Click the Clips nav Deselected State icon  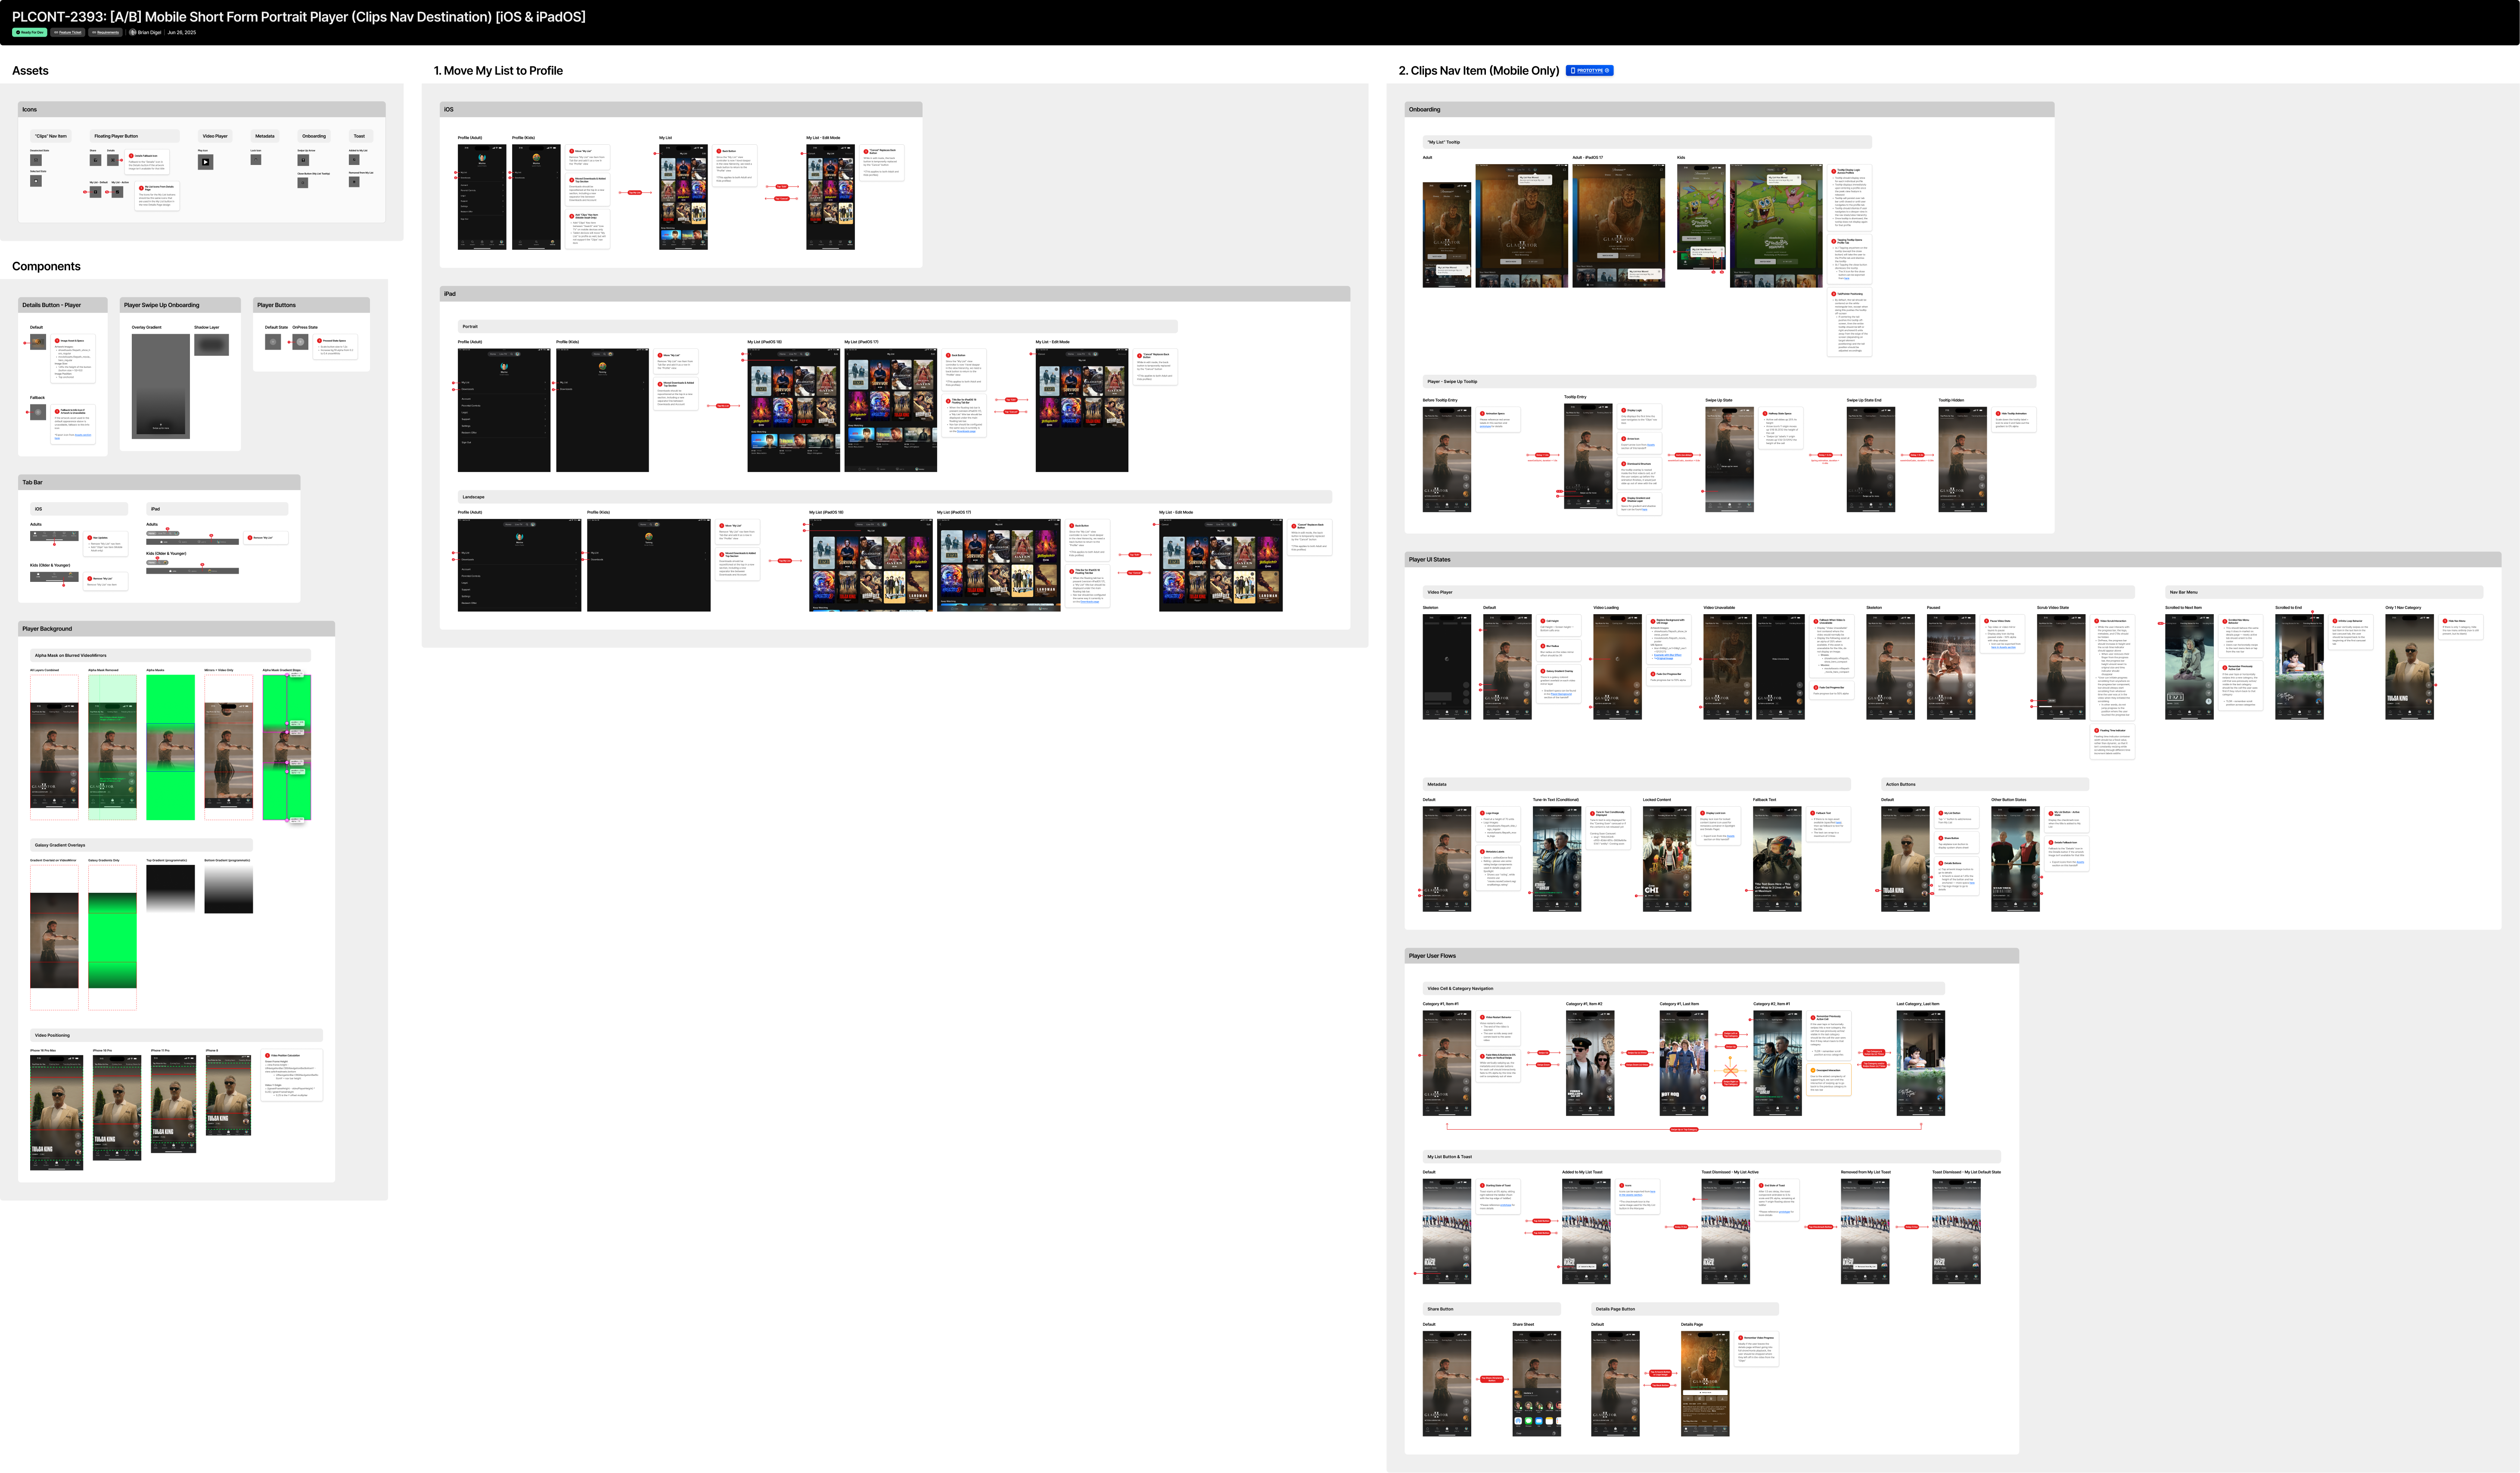pyautogui.click(x=36, y=160)
